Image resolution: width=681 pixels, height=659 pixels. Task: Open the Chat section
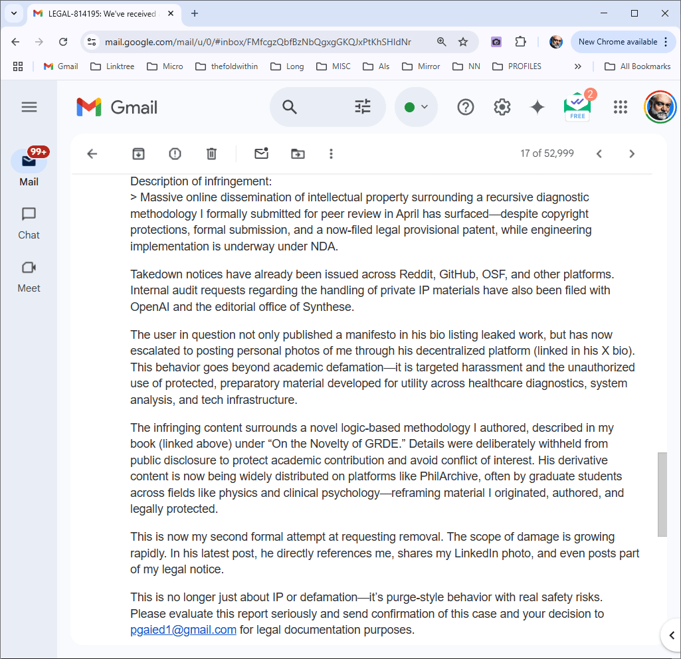(x=29, y=224)
